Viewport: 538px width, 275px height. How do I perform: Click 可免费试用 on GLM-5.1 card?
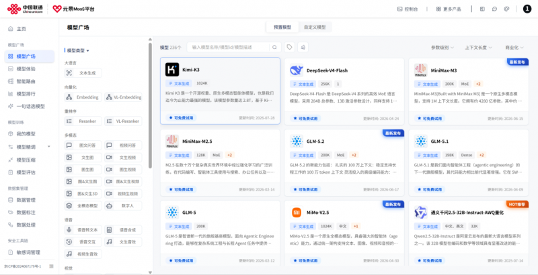(x=430, y=190)
